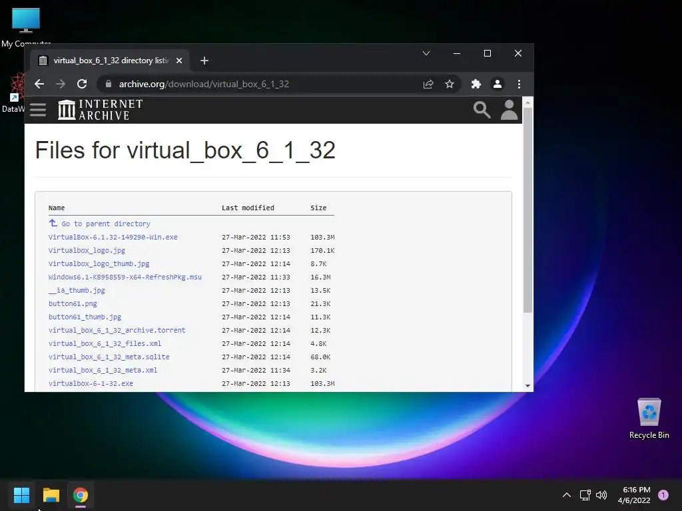
Task: Open the Chrome extensions puzzle icon
Action: (476, 84)
